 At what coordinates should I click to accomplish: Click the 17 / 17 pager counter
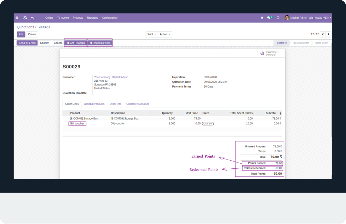315,34
